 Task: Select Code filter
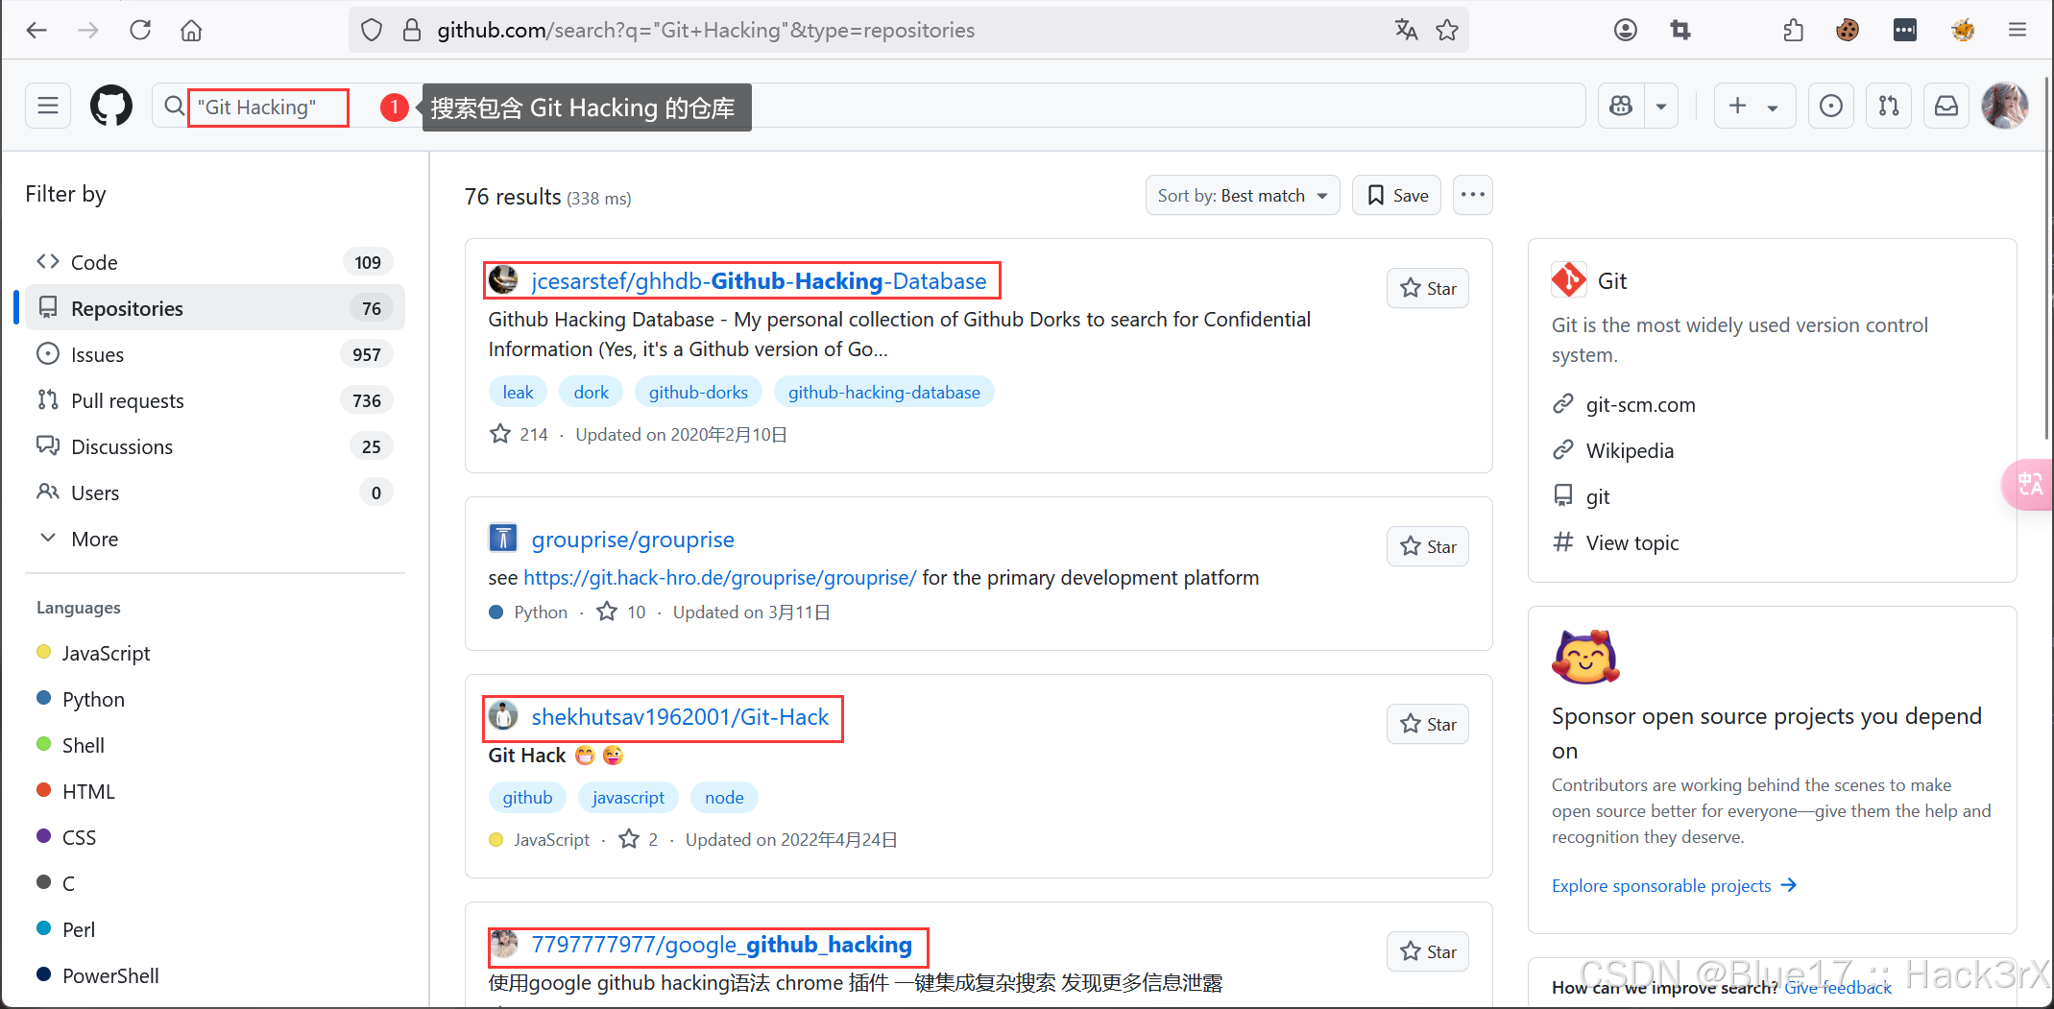pyautogui.click(x=215, y=262)
